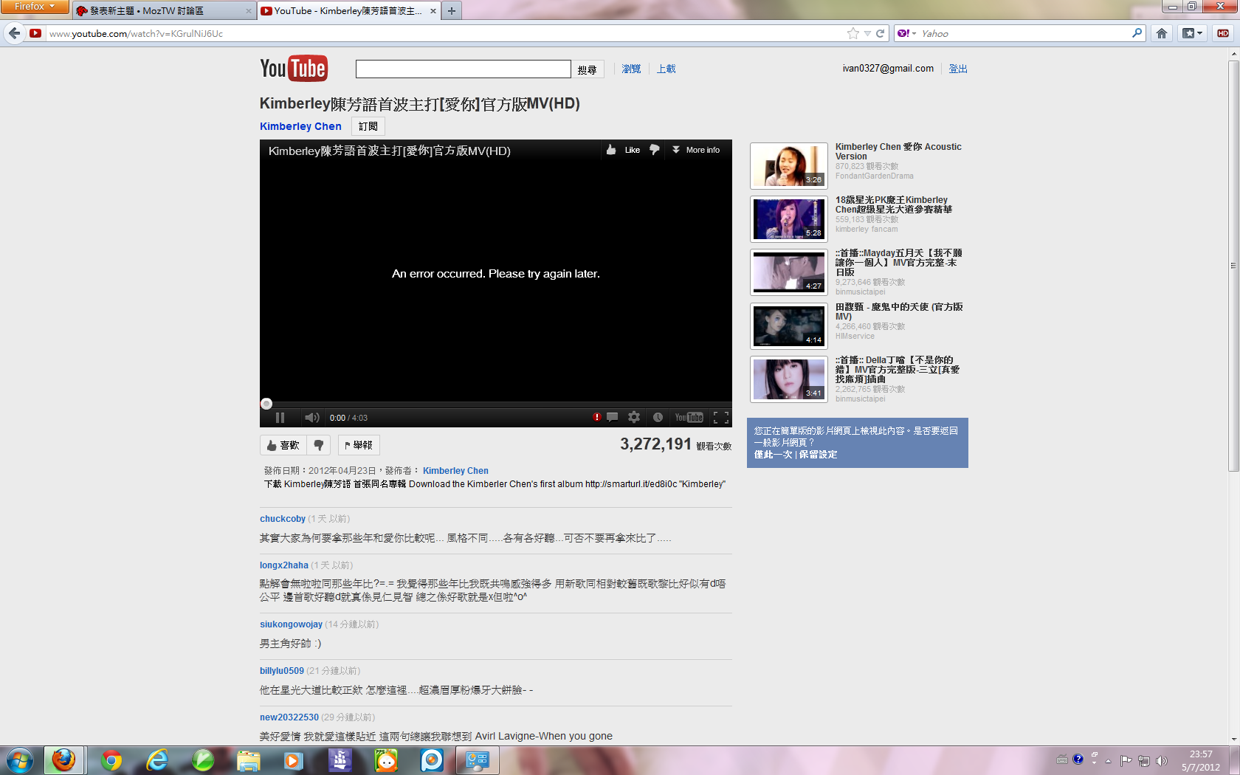Image resolution: width=1240 pixels, height=775 pixels.
Task: Open the Yahoo search engine selector
Action: point(906,33)
